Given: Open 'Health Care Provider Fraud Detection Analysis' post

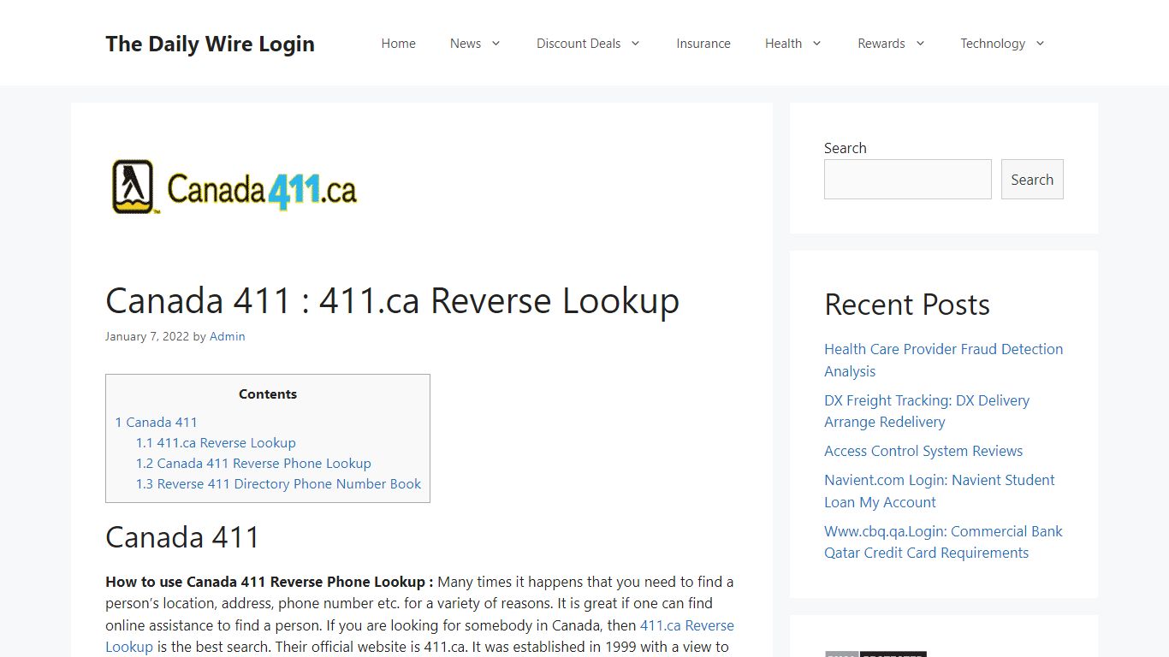Looking at the screenshot, I should coord(943,360).
